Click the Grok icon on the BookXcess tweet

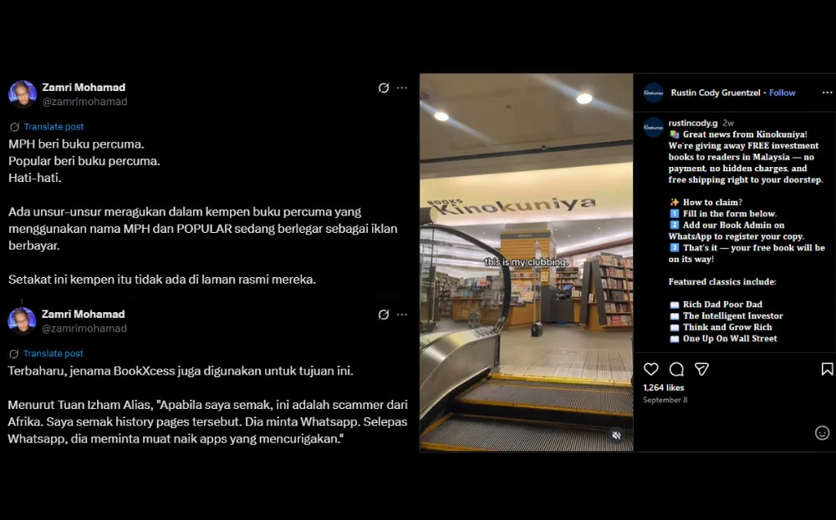click(x=384, y=315)
